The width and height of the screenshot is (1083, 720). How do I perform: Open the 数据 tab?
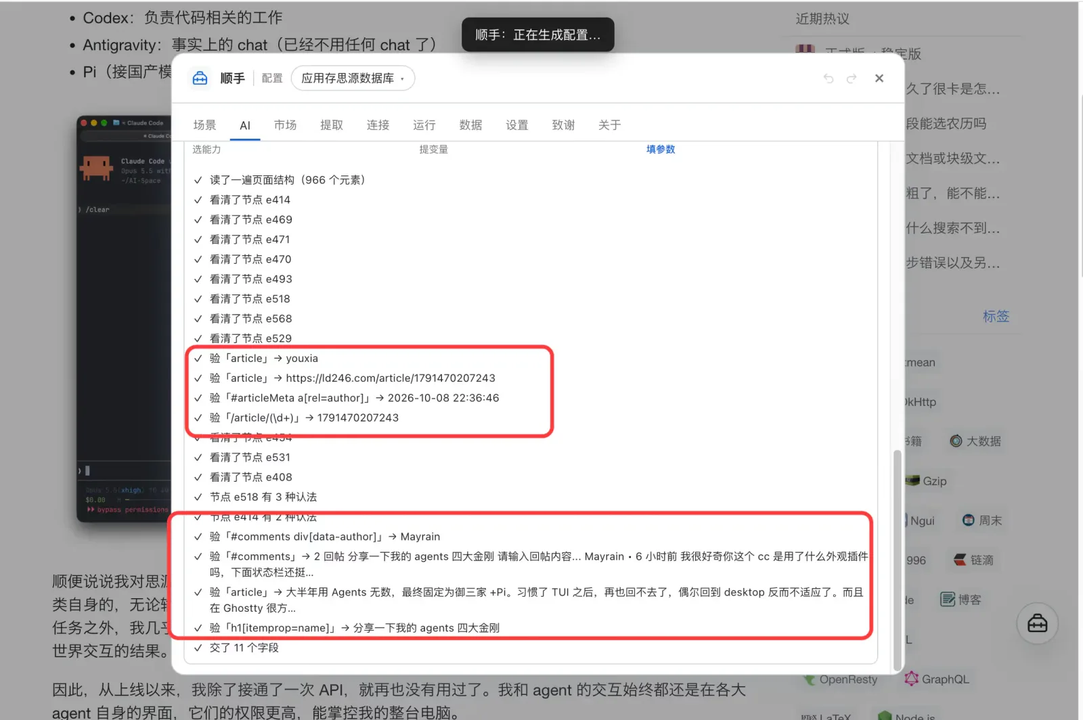click(x=470, y=125)
